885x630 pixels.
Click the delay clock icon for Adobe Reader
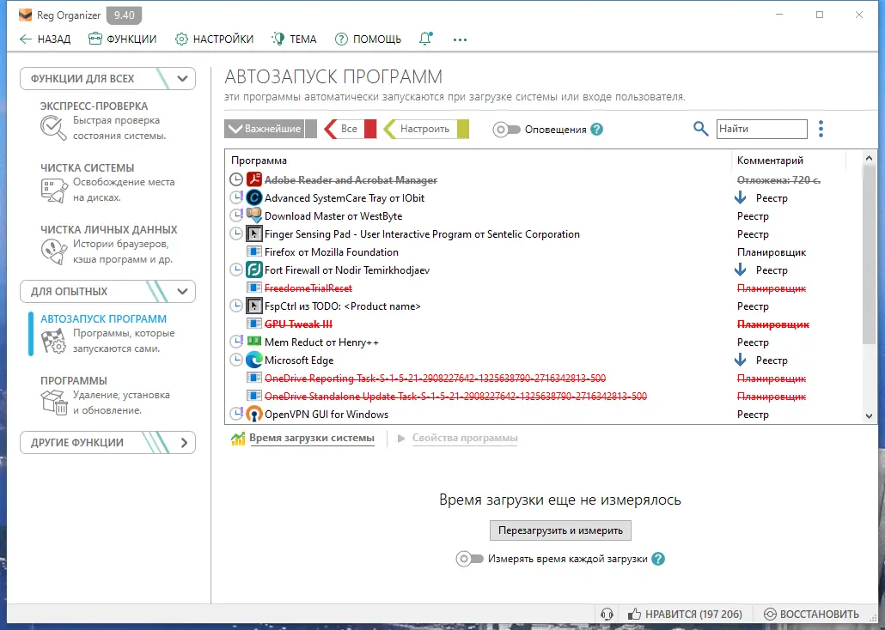(x=236, y=180)
